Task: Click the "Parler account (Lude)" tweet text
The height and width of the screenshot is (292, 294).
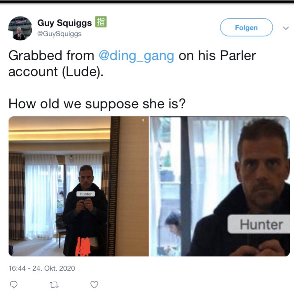Action: click(x=132, y=64)
